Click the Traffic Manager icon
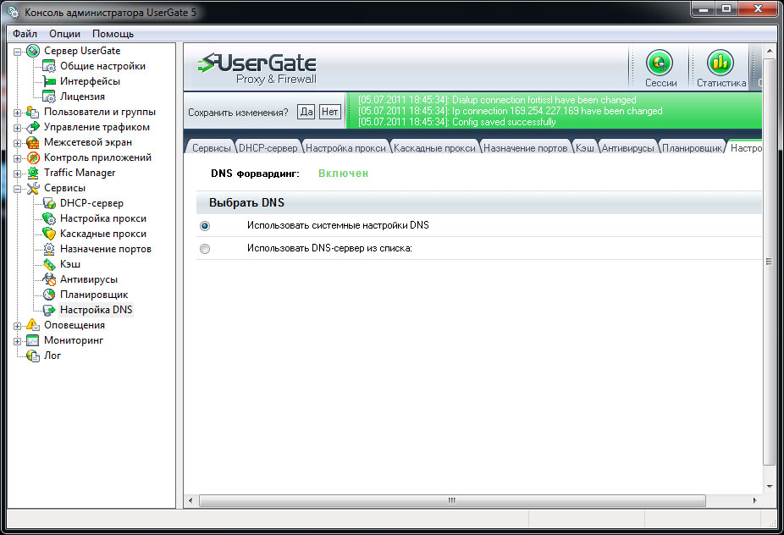This screenshot has width=784, height=535. point(32,173)
